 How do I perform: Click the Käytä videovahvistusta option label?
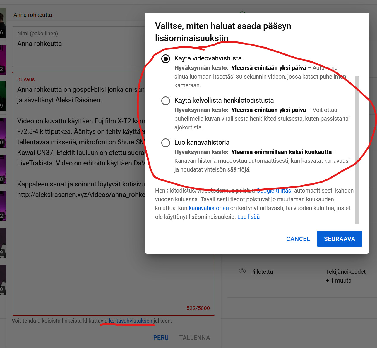(x=208, y=58)
